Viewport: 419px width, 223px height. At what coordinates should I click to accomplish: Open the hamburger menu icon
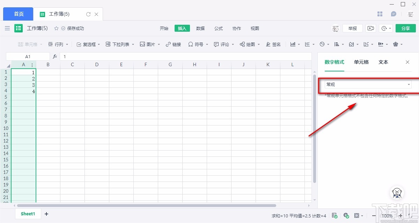(7, 28)
